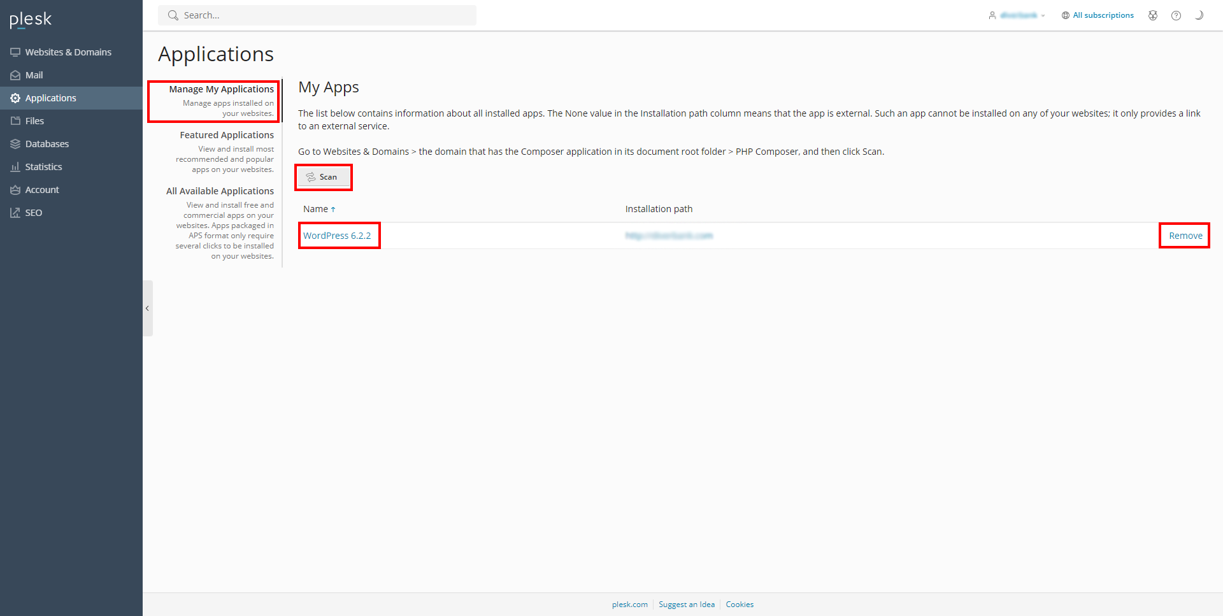Viewport: 1223px width, 616px height.
Task: Click the help question mark icon
Action: coord(1176,15)
